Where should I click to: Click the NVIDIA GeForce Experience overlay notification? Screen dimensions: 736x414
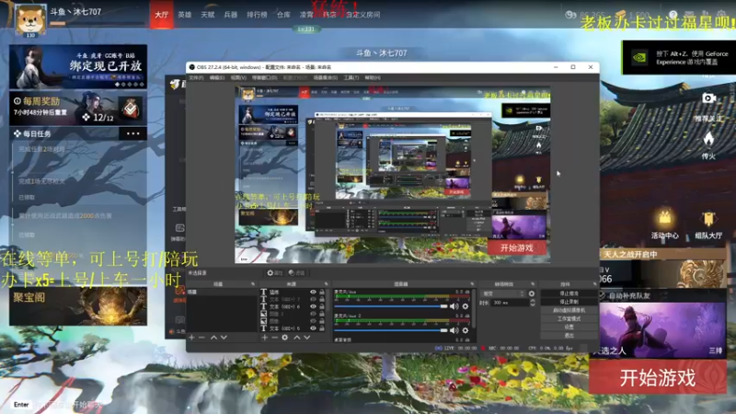click(x=679, y=58)
